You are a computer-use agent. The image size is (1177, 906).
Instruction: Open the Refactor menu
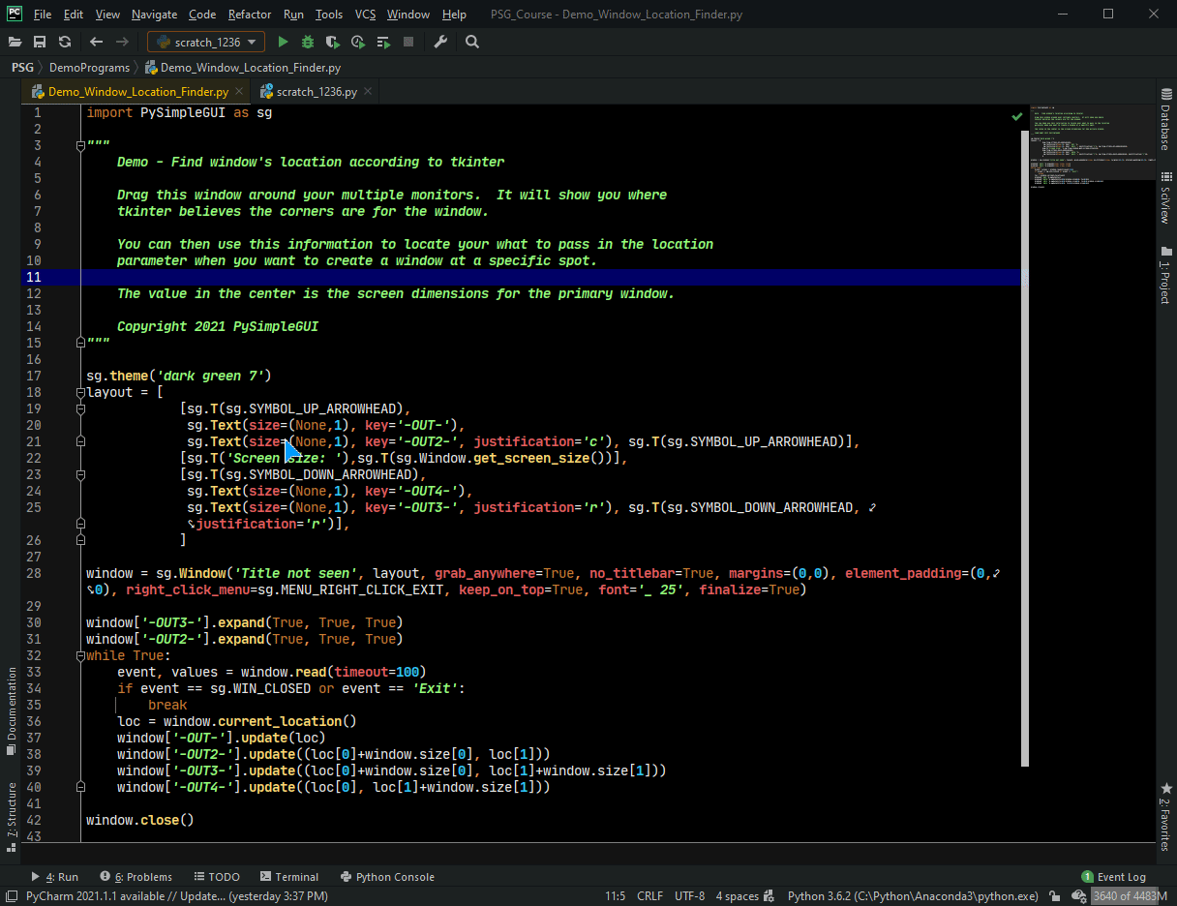[x=250, y=15]
